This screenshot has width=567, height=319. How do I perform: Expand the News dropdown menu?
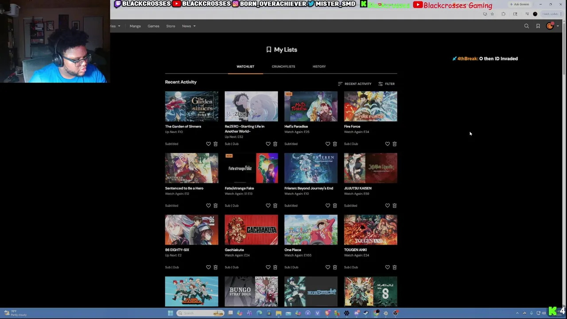tap(189, 26)
